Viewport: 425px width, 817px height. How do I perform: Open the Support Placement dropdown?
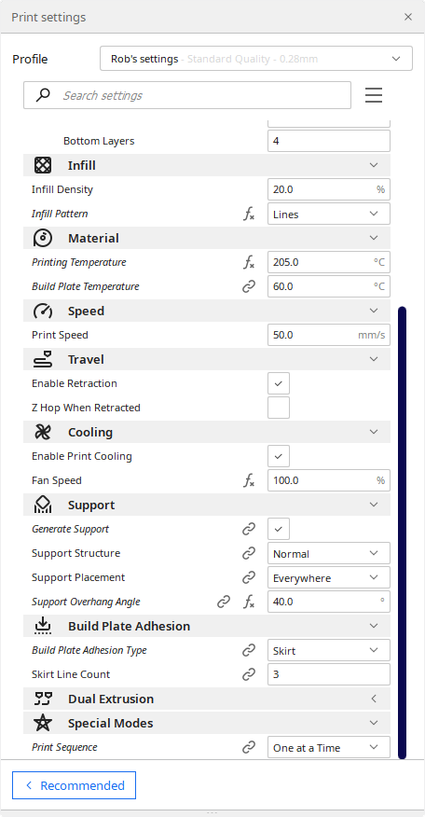pyautogui.click(x=329, y=577)
